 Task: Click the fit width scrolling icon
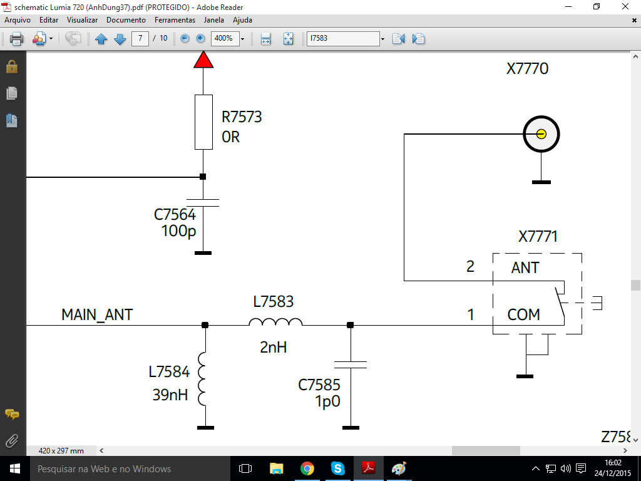click(x=265, y=38)
